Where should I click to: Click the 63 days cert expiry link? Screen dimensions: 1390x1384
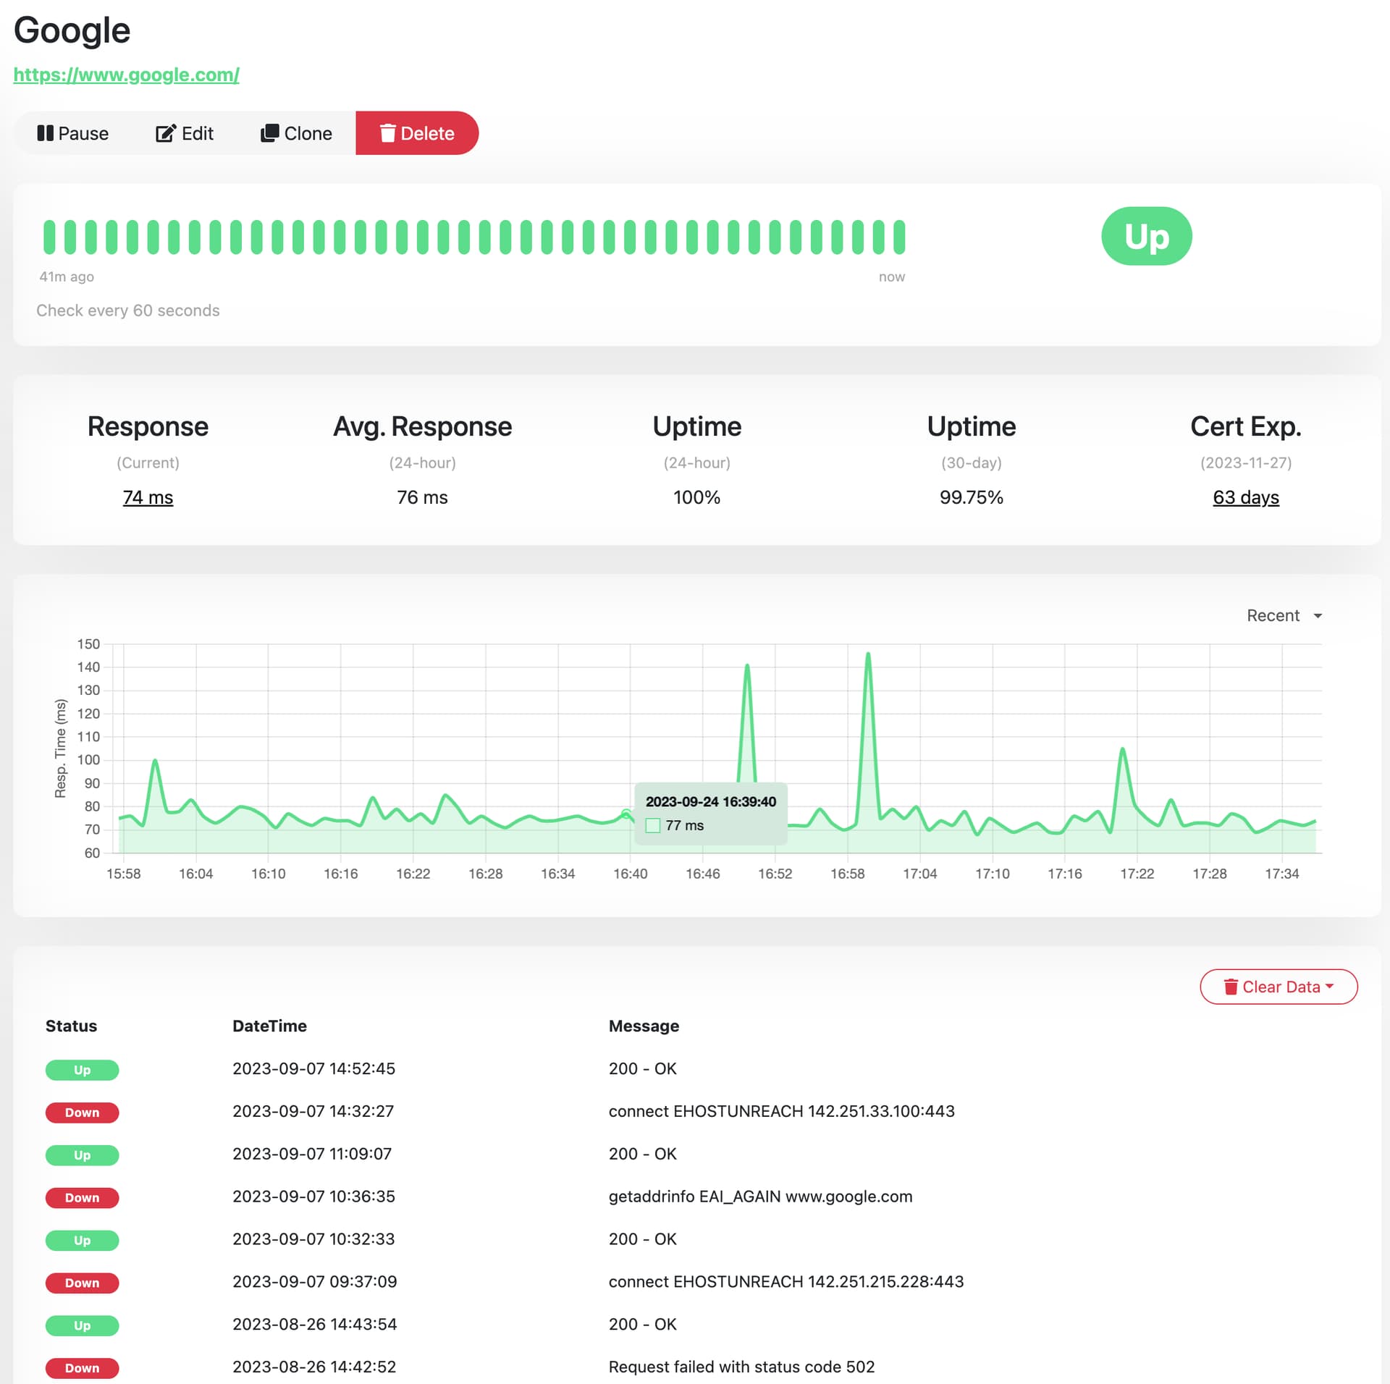coord(1245,498)
